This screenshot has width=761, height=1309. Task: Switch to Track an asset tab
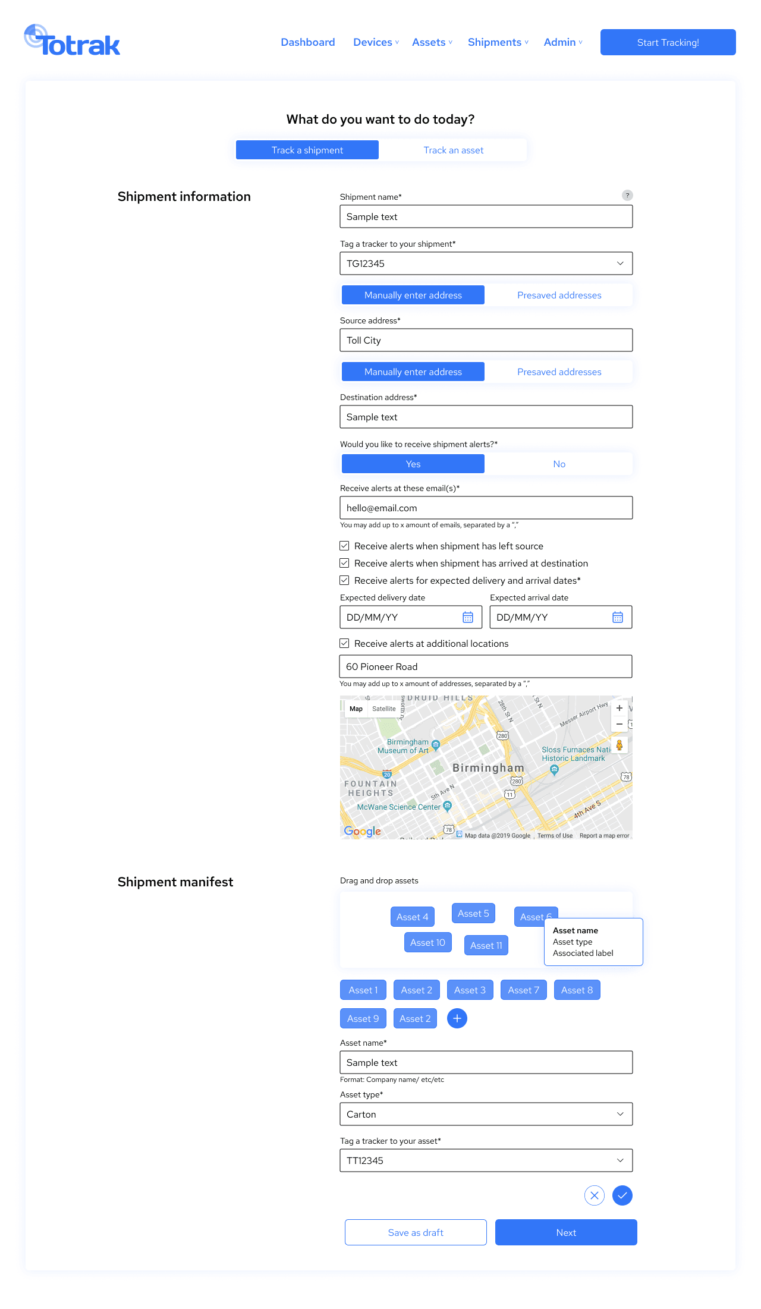pos(454,150)
